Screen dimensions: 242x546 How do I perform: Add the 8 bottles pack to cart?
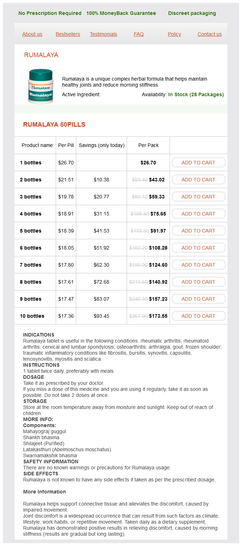coord(198,282)
